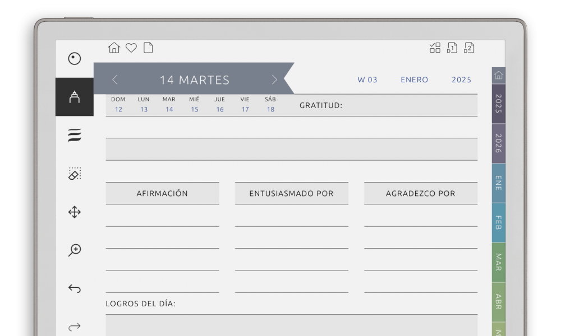
Task: Tap first writing line under ENTUSIASMADO POR
Action: click(292, 216)
